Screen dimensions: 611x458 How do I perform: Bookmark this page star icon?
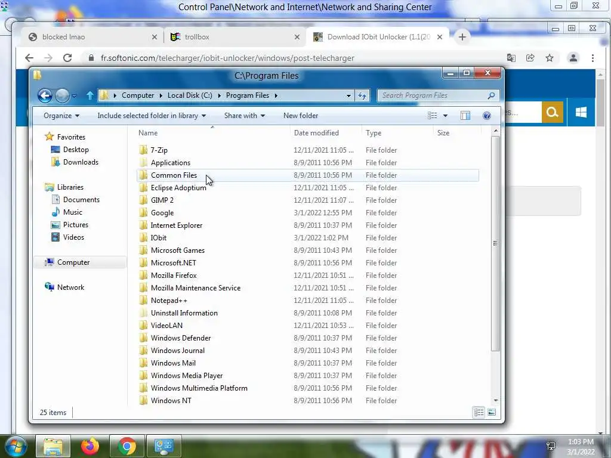(x=550, y=58)
